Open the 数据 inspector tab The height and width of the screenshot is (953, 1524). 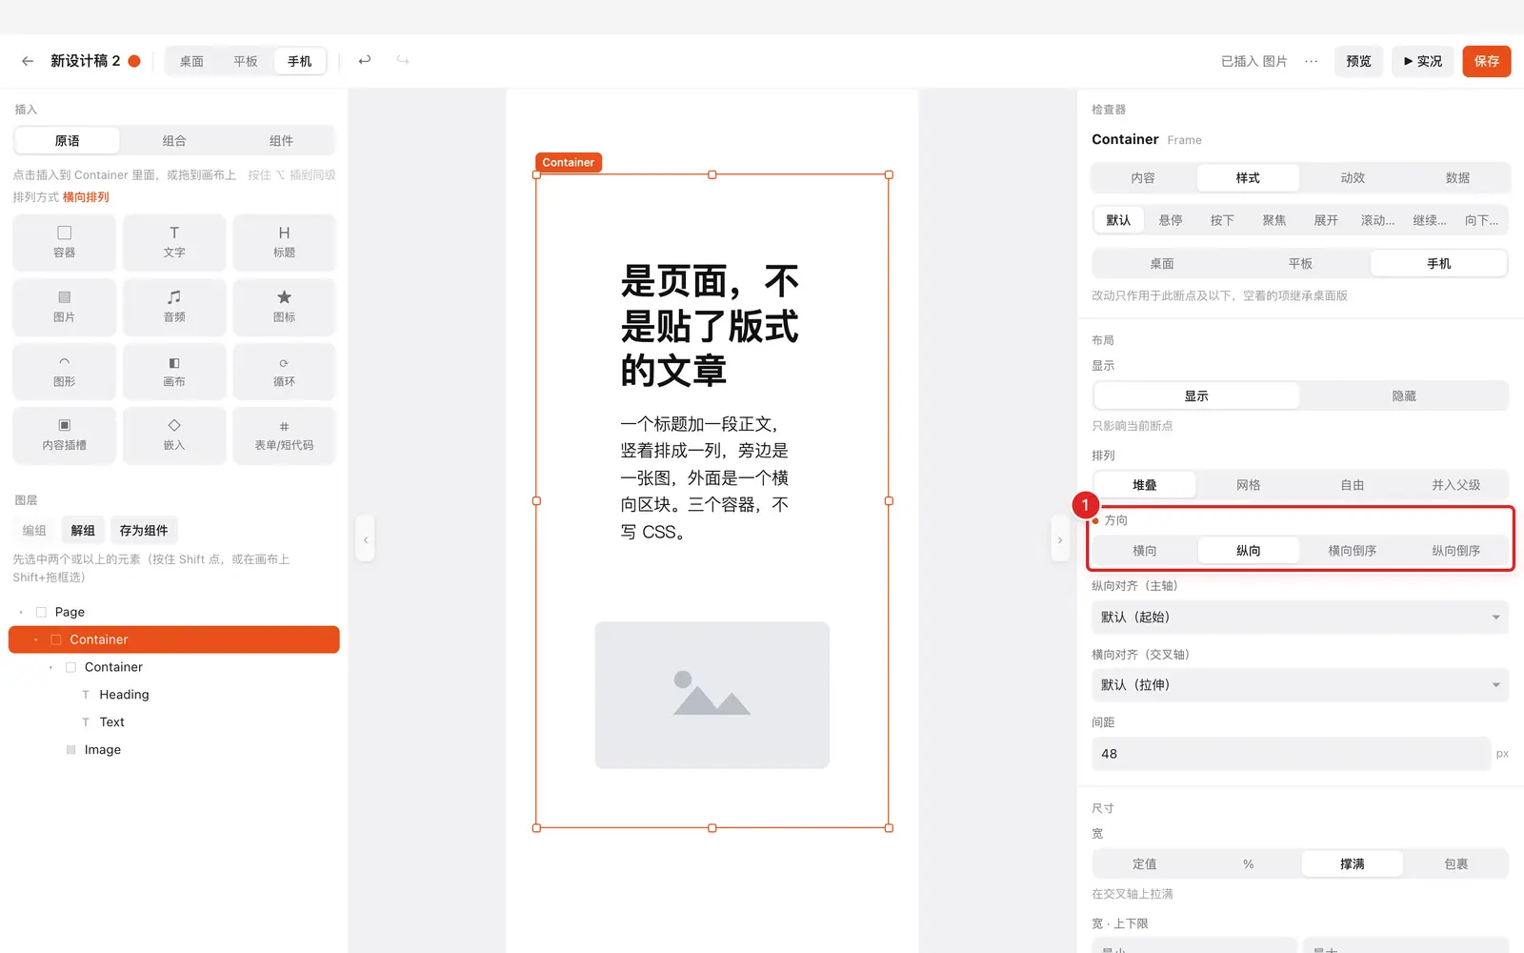[1457, 178]
